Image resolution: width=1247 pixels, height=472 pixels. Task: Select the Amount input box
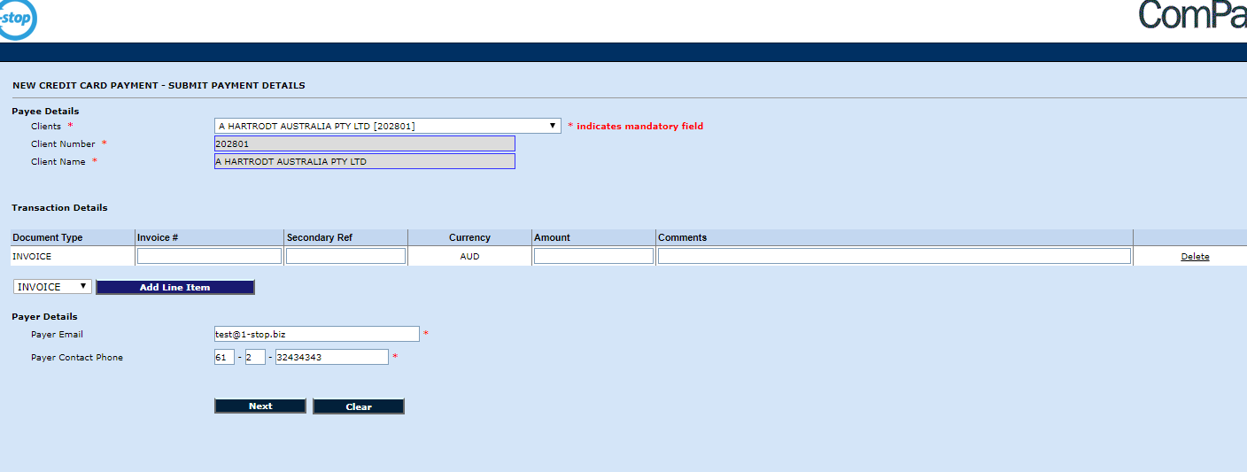click(x=593, y=256)
